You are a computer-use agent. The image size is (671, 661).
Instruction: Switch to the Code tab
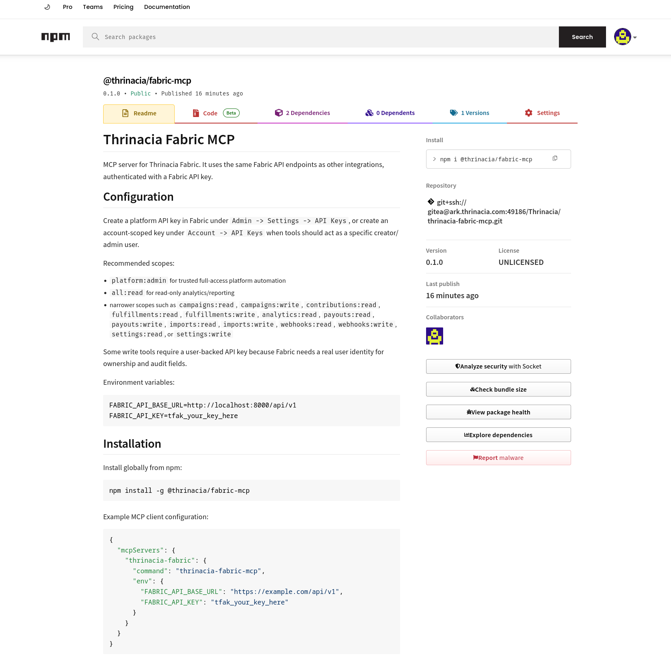coord(216,113)
